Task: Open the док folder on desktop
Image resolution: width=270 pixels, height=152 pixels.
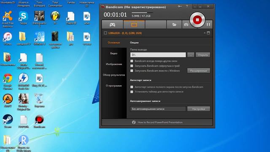Action: (x=71, y=38)
